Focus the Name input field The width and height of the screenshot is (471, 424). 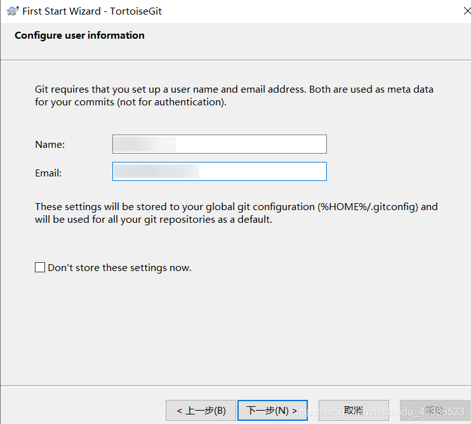(220, 144)
